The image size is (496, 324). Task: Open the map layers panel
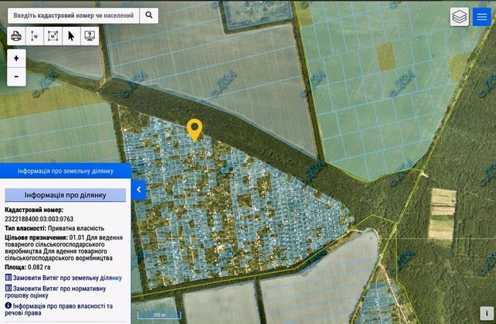[460, 17]
